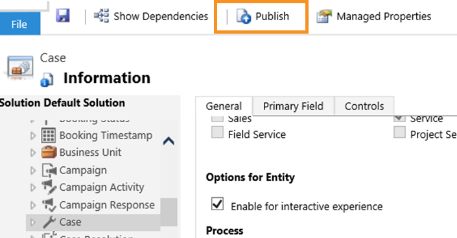Click the Case wrench icon
The width and height of the screenshot is (457, 238).
(49, 222)
